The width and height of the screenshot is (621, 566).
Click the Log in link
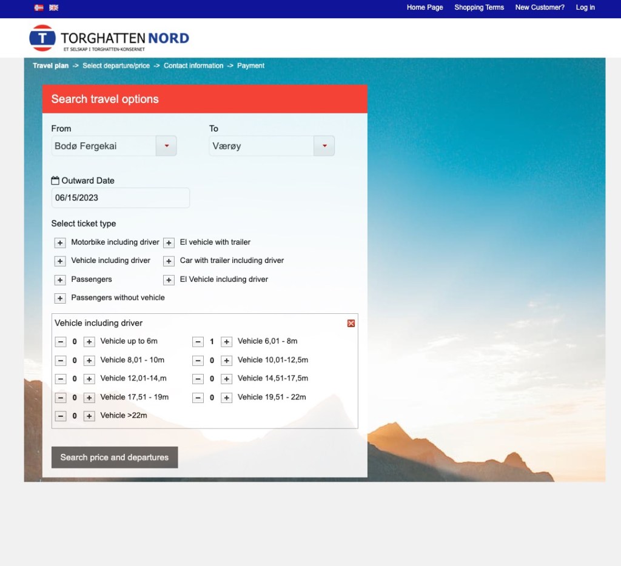585,8
